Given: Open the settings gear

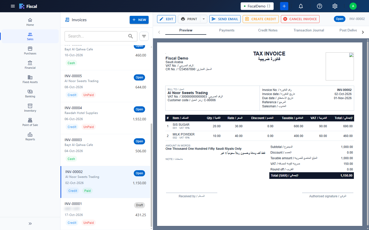Looking at the screenshot, I should [x=335, y=6].
